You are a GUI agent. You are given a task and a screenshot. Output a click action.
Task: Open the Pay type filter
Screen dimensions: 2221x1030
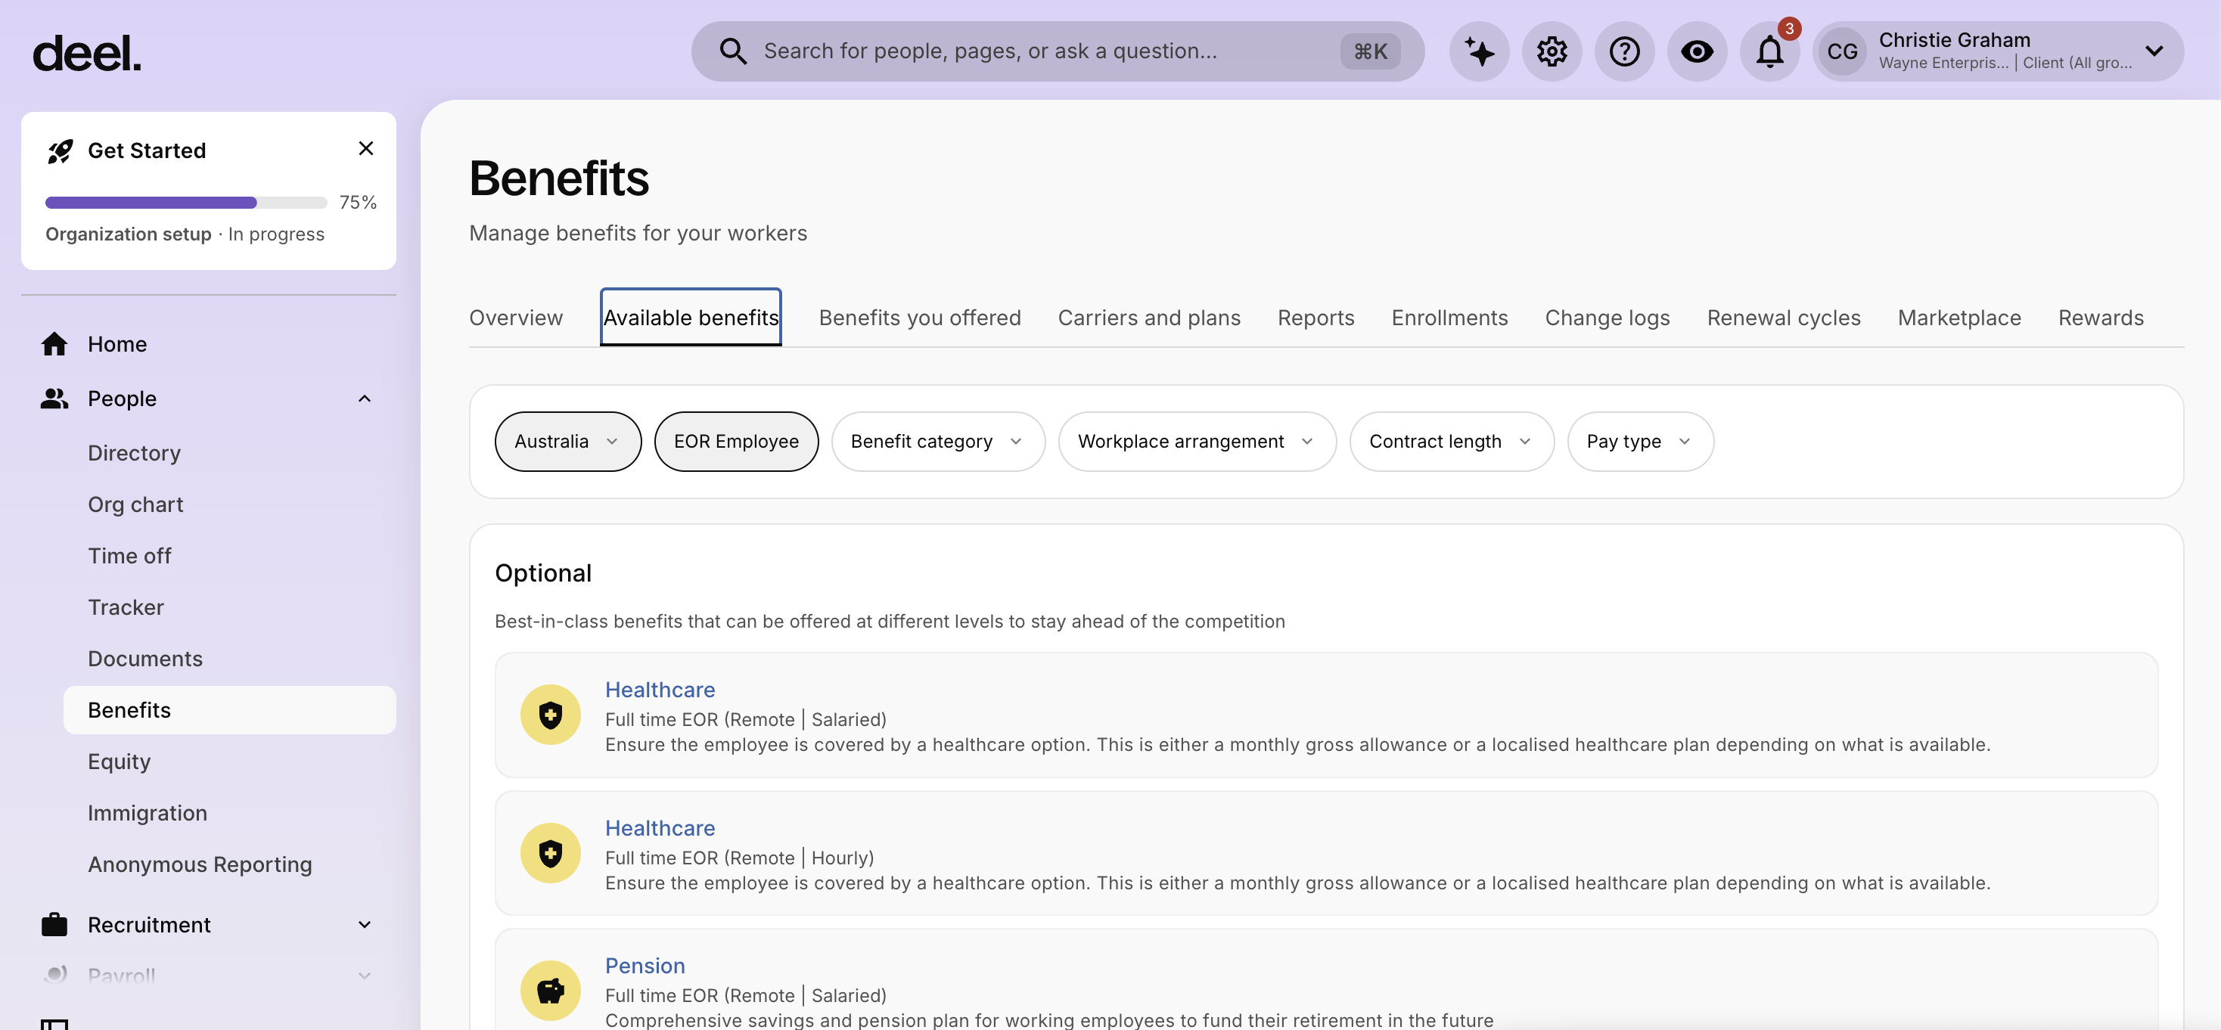1640,442
